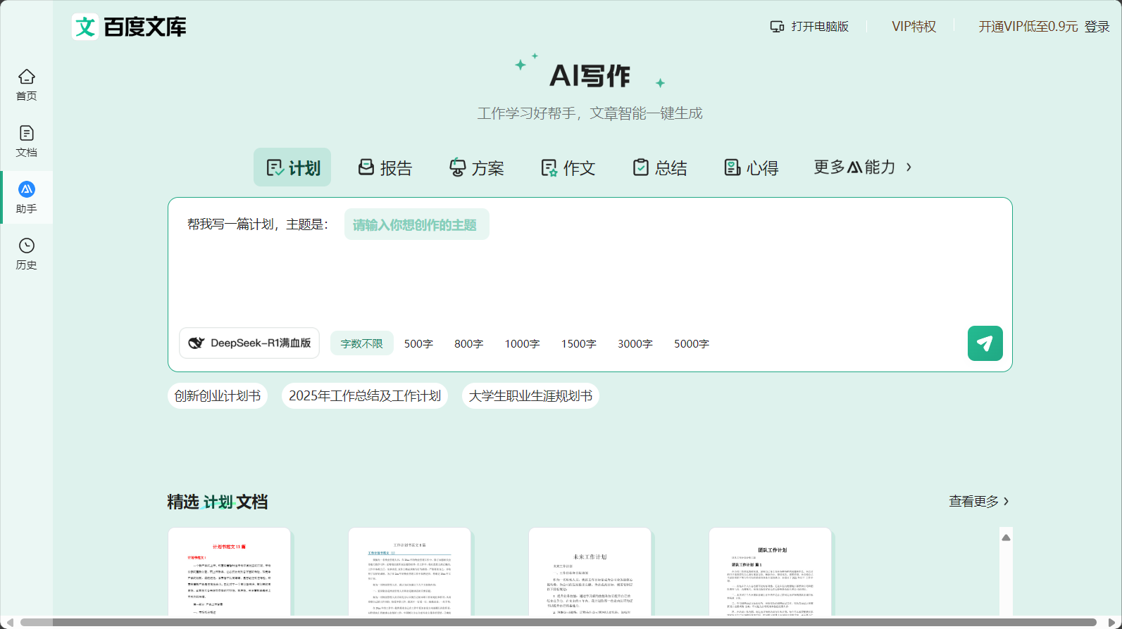Click the 百度文库 logo
This screenshot has height=629, width=1122.
click(x=129, y=27)
